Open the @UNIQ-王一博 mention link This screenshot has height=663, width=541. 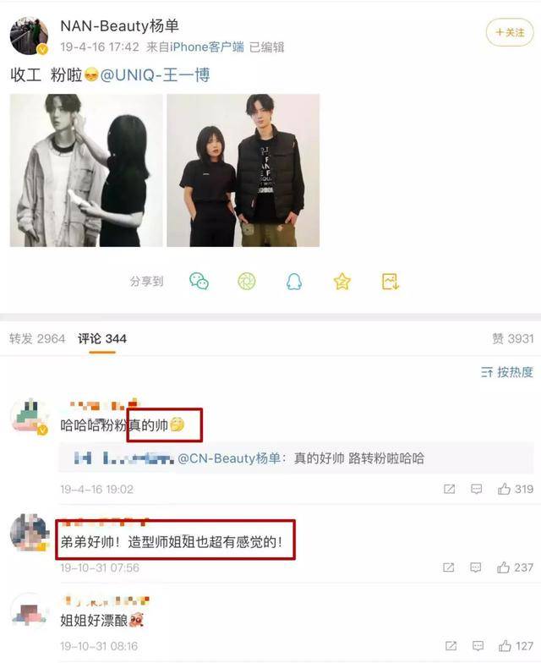(x=155, y=75)
